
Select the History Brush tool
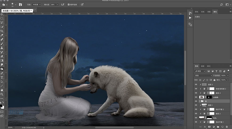coord(2,52)
